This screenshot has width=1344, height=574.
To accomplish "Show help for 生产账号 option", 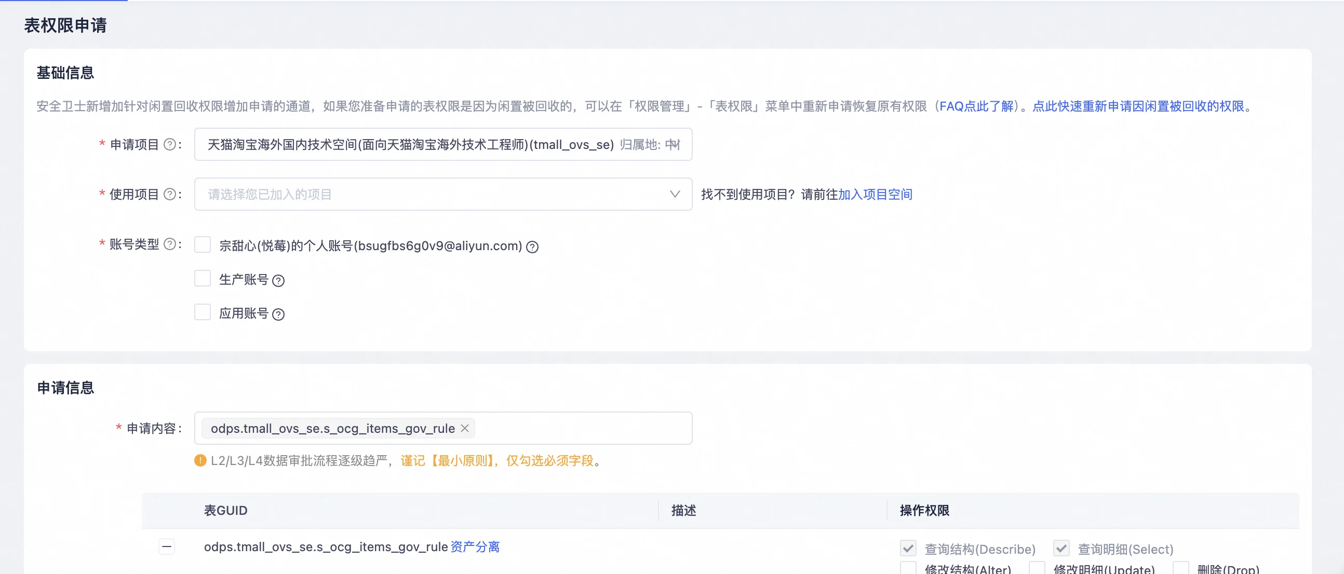I will pyautogui.click(x=278, y=280).
